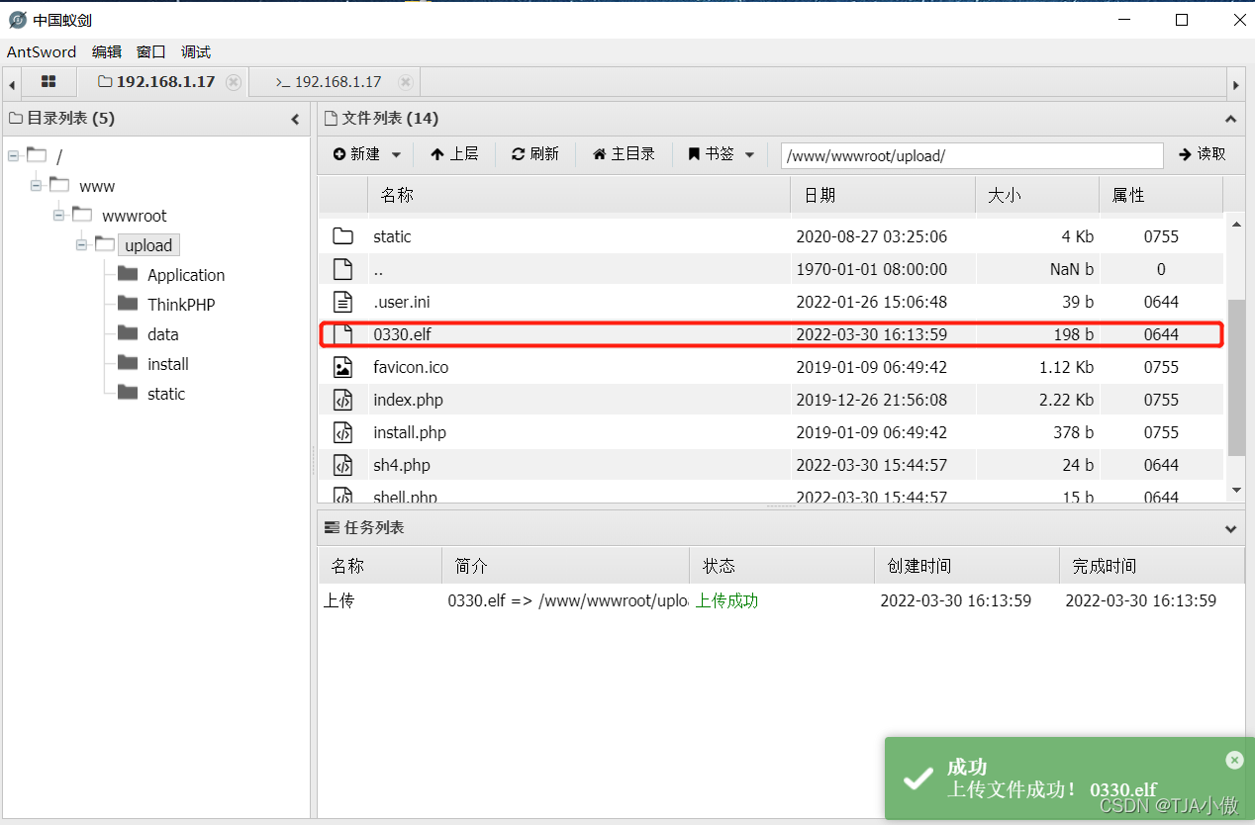Image resolution: width=1255 pixels, height=825 pixels.
Task: Go to 主目录
Action: coord(624,154)
